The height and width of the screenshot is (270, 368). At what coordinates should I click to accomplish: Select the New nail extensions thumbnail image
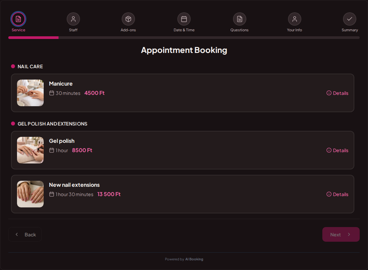(30, 194)
